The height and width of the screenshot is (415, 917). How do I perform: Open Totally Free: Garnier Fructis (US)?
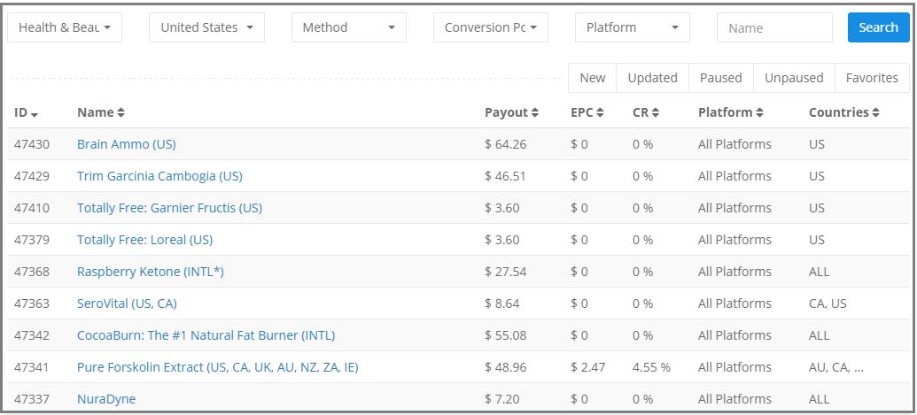point(169,208)
